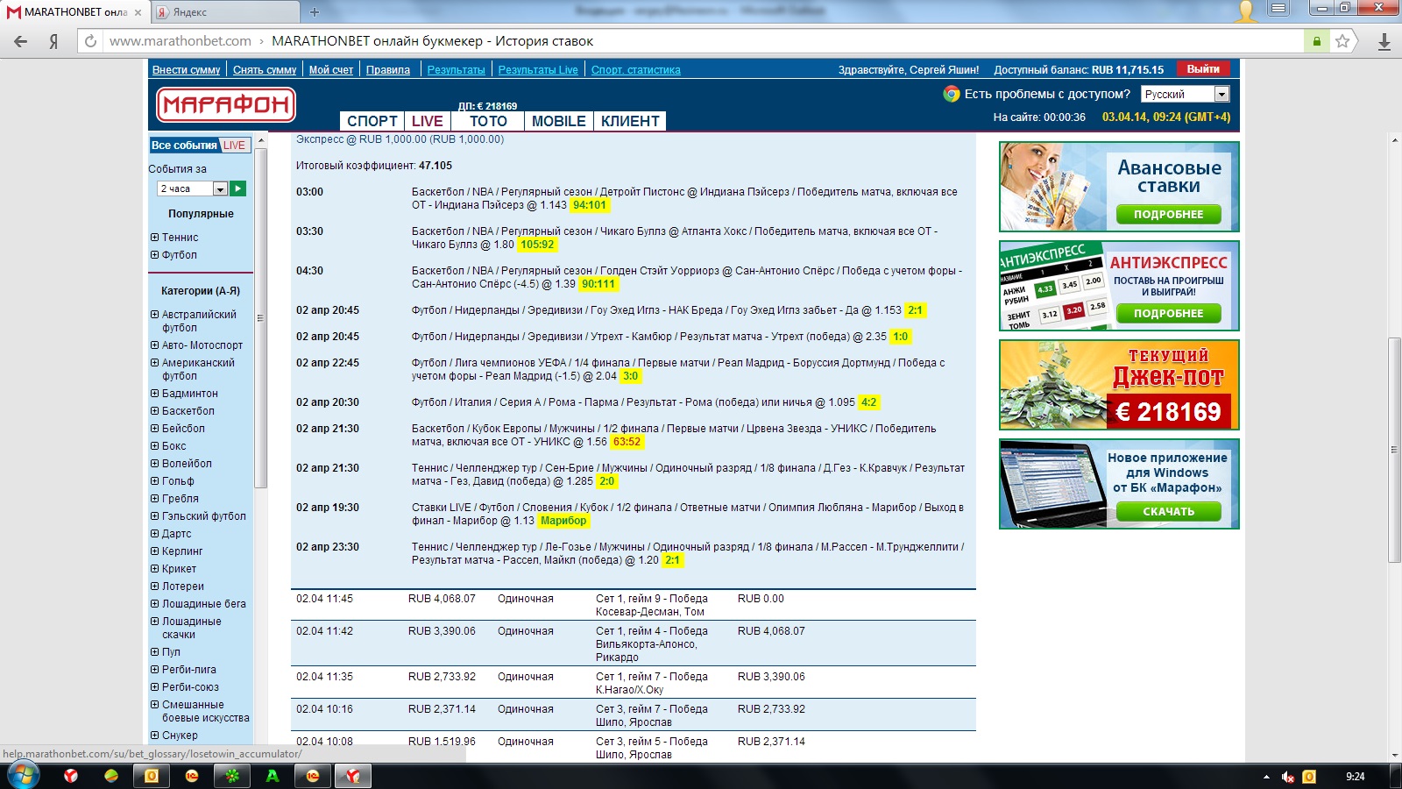Click the green play button beside '2 часа'

pyautogui.click(x=238, y=188)
